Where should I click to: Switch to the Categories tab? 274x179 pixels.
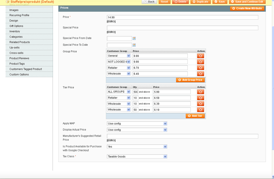[x=16, y=37]
